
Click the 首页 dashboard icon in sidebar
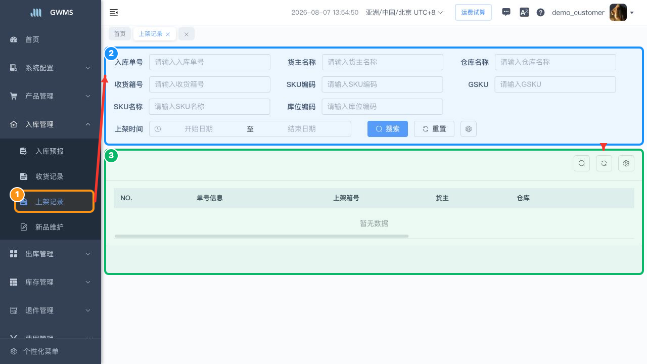pos(14,39)
